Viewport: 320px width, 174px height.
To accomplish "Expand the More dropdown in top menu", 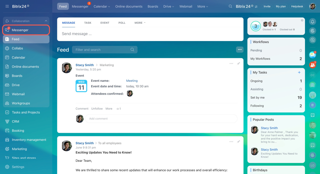I will coord(202,6).
